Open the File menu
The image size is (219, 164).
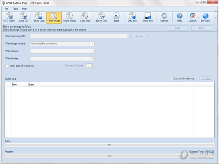click(x=7, y=9)
